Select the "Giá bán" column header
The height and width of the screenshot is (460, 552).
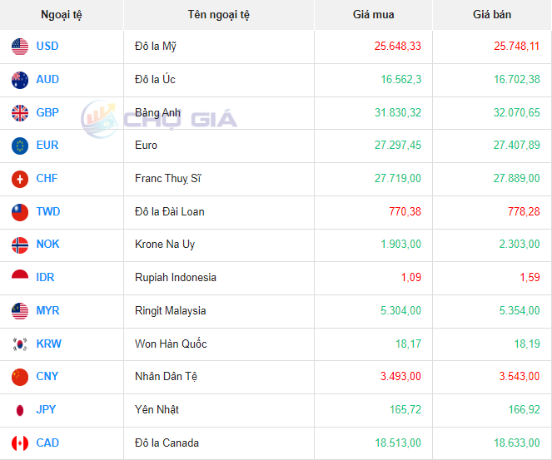pos(492,15)
